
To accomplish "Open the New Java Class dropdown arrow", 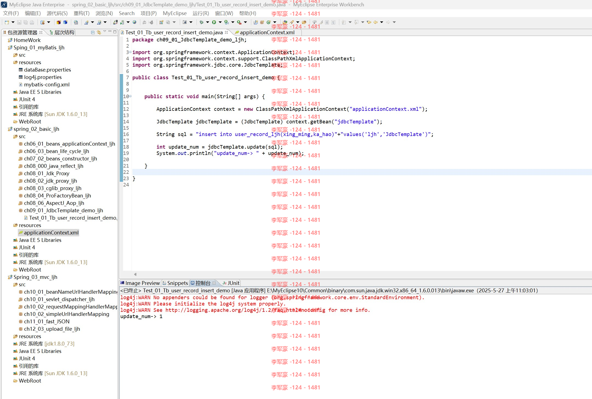I will point(275,22).
